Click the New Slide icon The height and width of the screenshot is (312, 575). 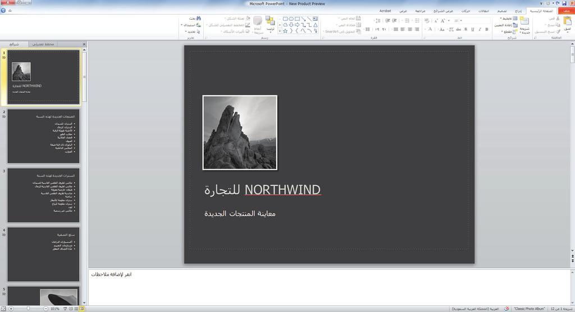coord(524,21)
